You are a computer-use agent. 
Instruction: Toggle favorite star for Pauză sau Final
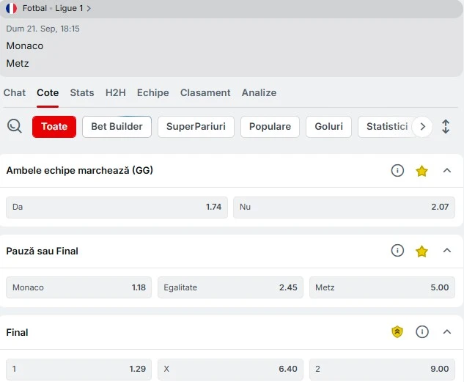tap(421, 251)
